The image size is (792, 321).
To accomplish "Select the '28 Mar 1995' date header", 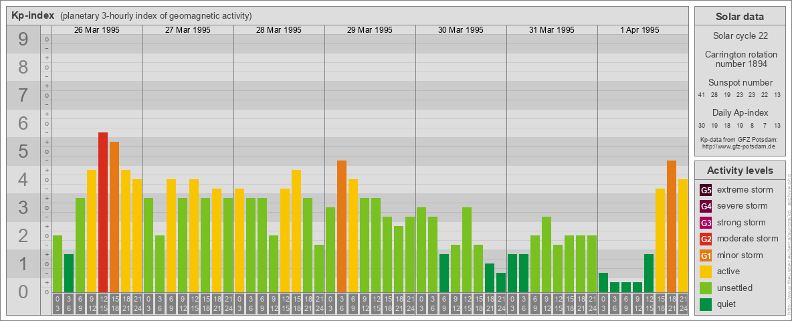I will [x=279, y=30].
